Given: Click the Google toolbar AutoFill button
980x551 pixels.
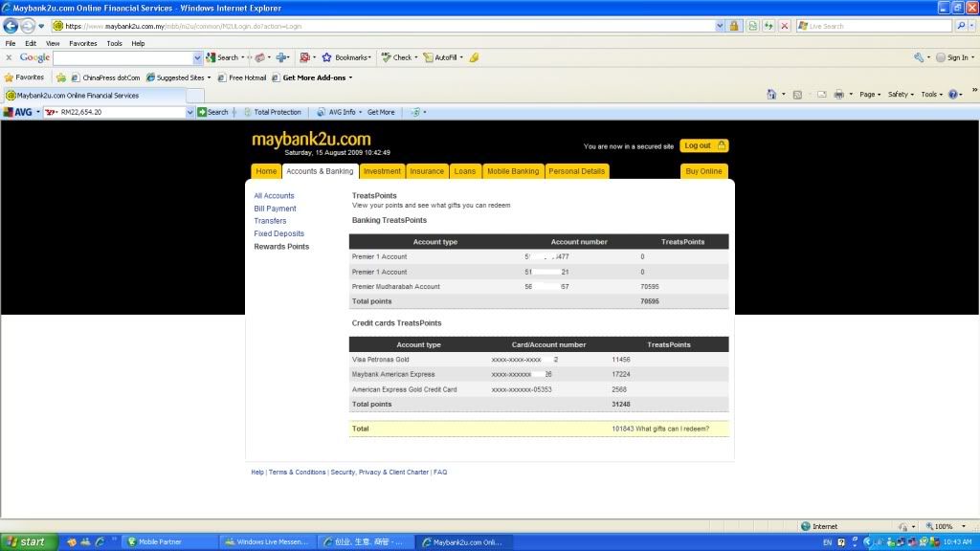Looking at the screenshot, I should pos(441,57).
